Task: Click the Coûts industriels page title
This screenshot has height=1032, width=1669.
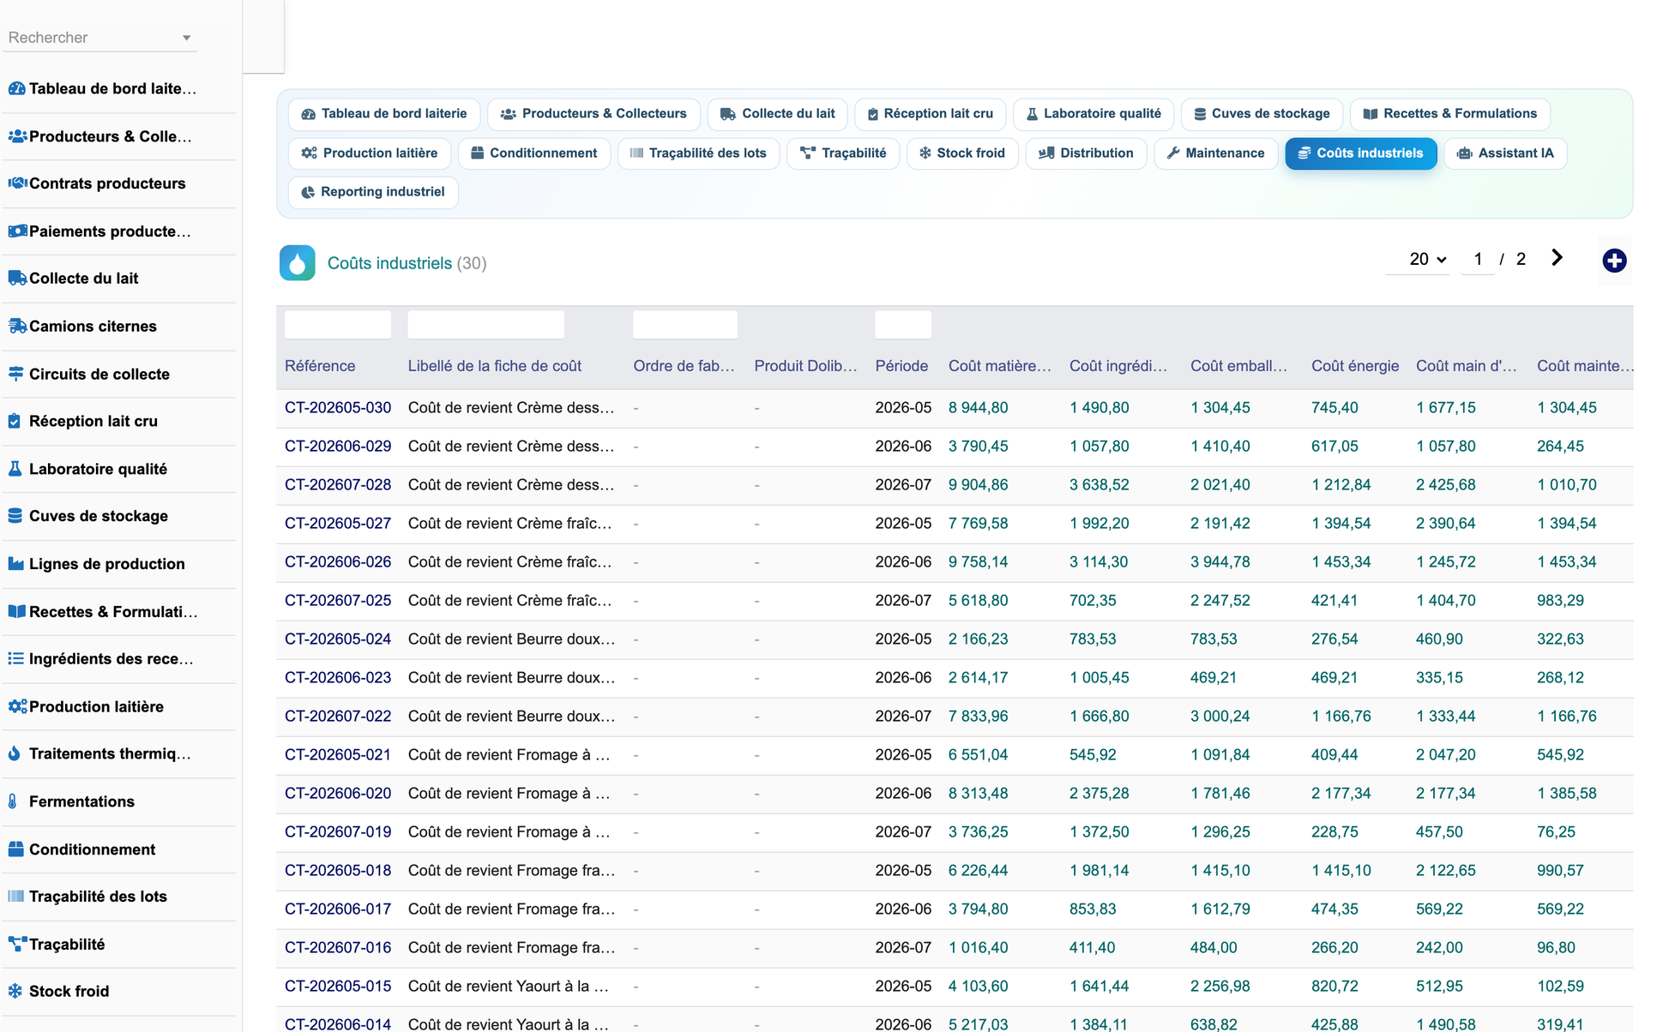Action: (389, 263)
